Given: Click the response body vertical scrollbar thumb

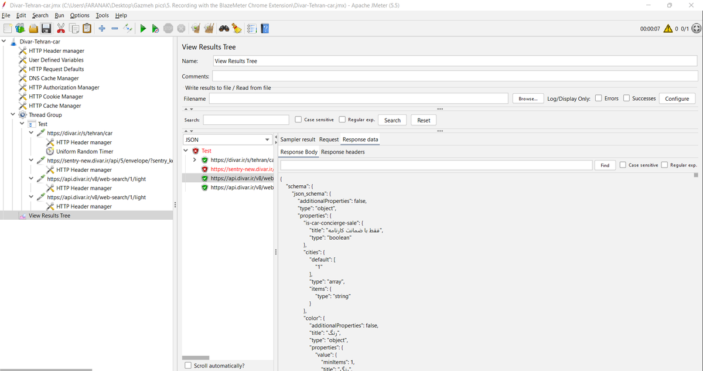Looking at the screenshot, I should pos(695,175).
